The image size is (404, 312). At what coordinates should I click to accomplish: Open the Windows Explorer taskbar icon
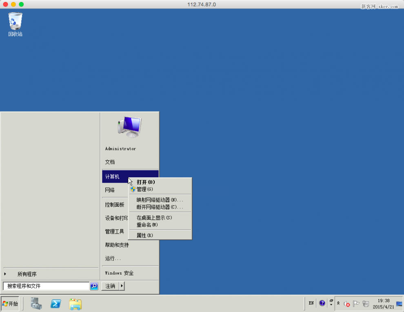[75, 304]
